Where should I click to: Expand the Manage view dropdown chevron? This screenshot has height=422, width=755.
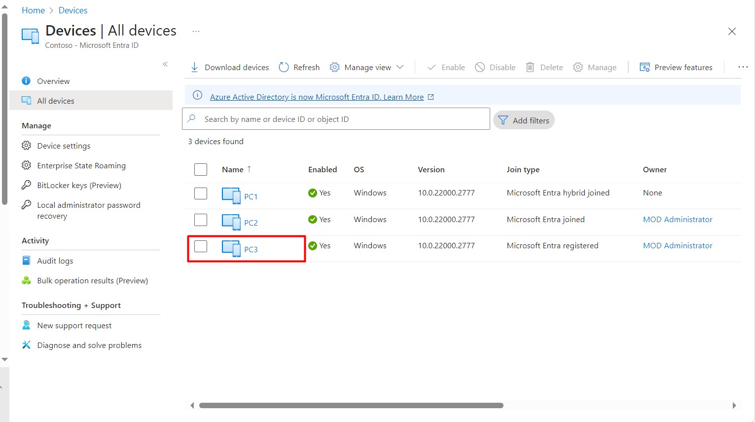[400, 67]
